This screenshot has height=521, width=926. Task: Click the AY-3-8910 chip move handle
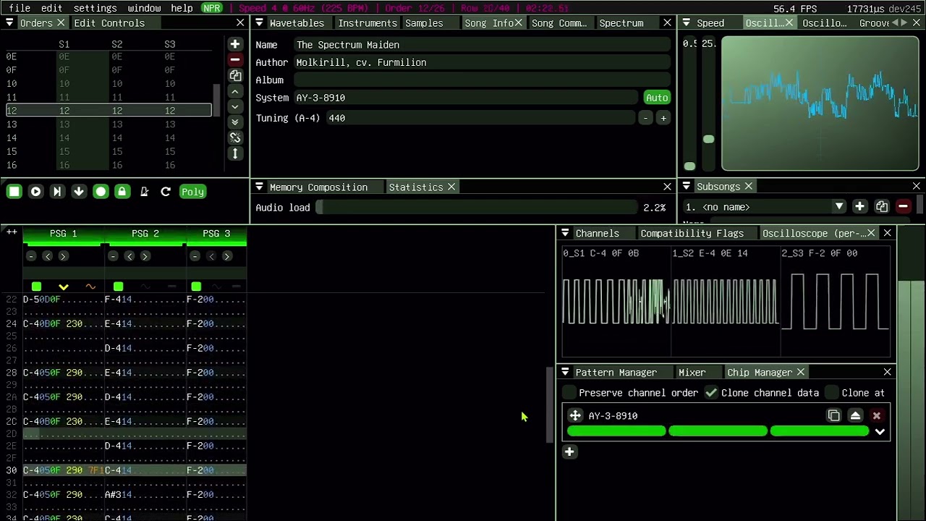click(575, 416)
